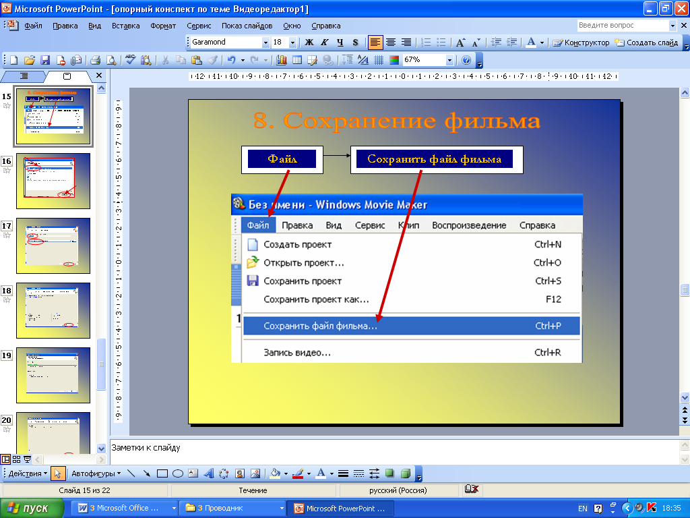Click the Заметки к слайду notes field
The image size is (690, 518).
(394, 451)
